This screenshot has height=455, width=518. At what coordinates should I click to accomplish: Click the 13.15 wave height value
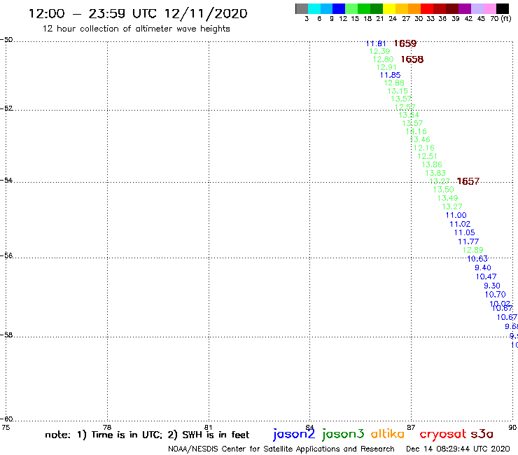pos(398,91)
